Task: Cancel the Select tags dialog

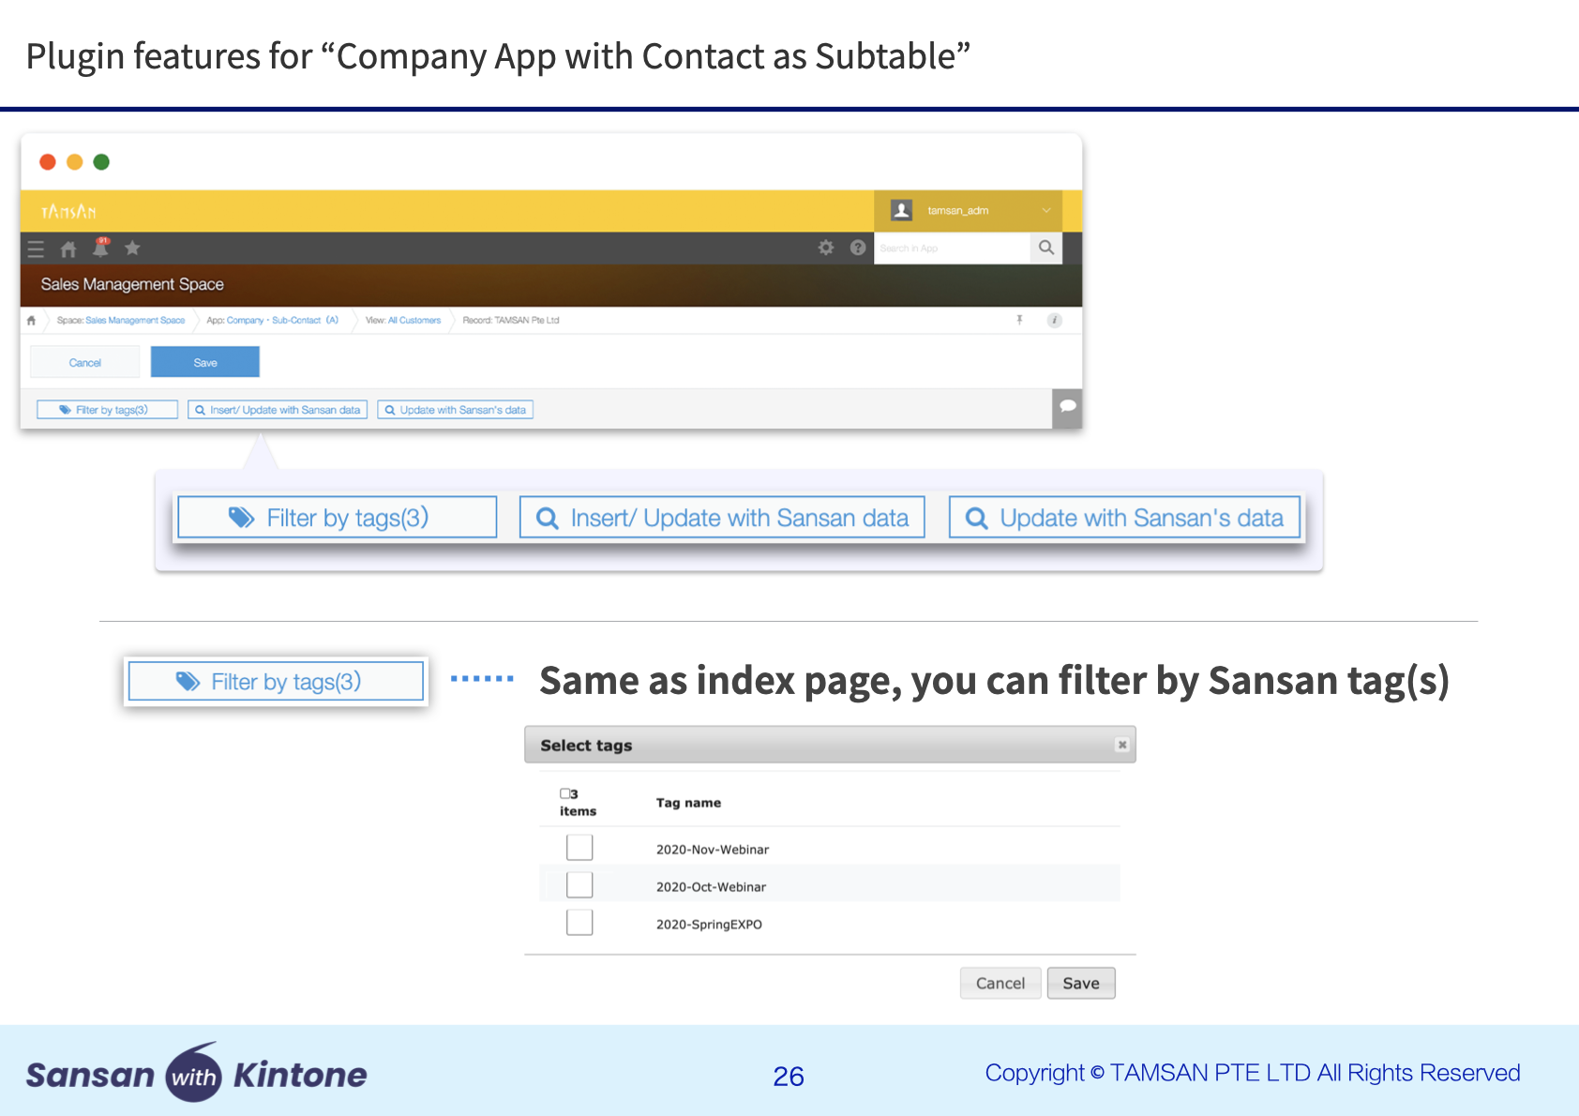Action: pyautogui.click(x=1000, y=983)
